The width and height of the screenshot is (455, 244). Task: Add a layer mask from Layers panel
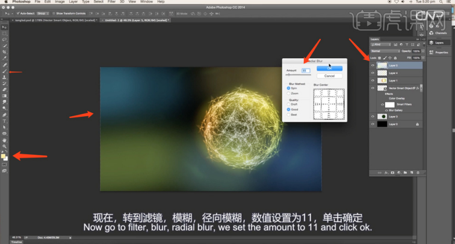coord(392,173)
